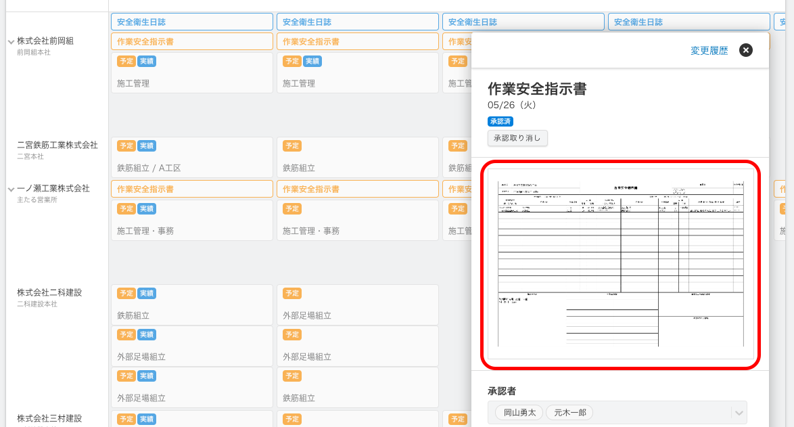794x427 pixels.
Task: Select company name 二宮鉄筋工業株式会社
Action: pos(57,145)
